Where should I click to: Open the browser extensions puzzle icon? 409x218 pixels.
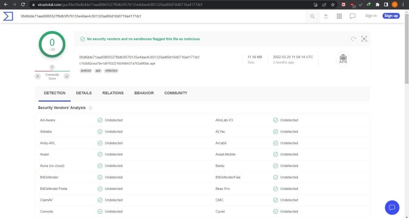[x=377, y=4]
